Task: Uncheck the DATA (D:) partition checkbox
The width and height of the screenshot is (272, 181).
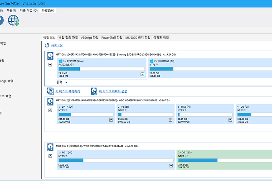Action: [111, 120]
